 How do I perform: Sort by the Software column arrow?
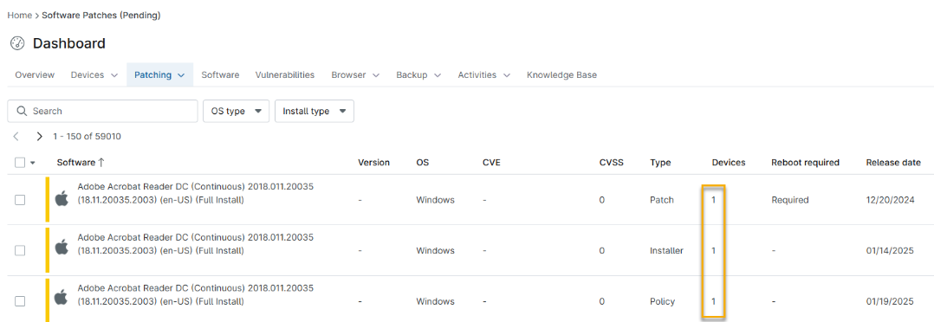101,162
